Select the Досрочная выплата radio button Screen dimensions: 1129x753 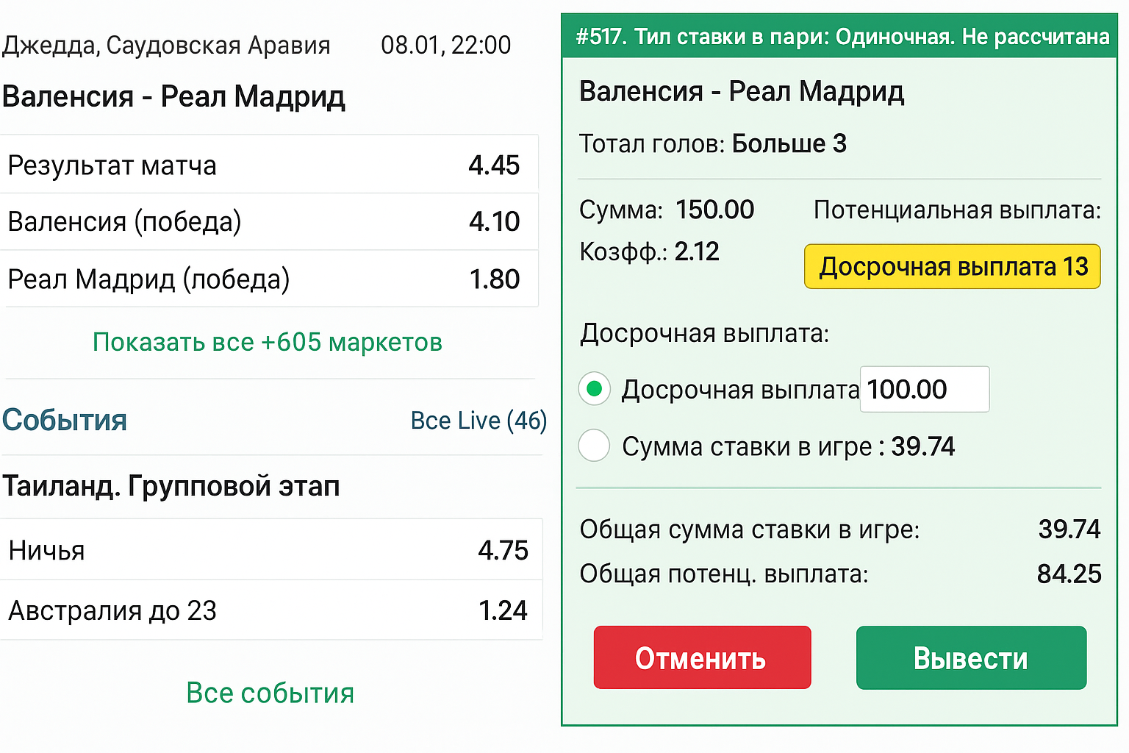[x=595, y=389]
